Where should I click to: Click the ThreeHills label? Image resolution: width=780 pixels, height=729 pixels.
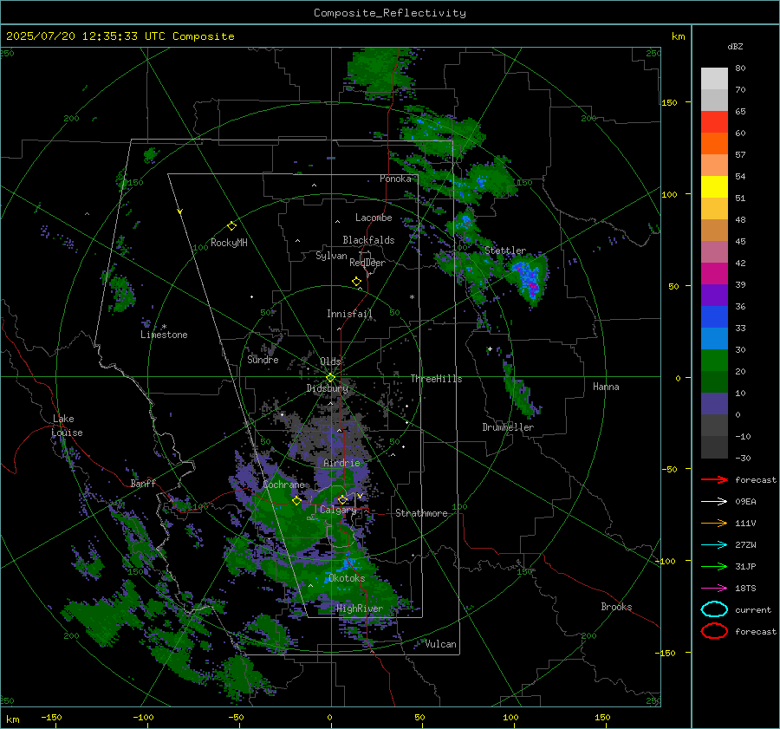pos(436,379)
